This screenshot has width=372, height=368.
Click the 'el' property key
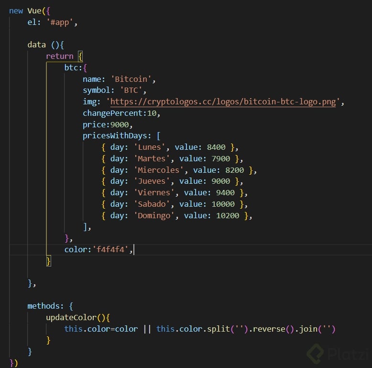pos(32,22)
